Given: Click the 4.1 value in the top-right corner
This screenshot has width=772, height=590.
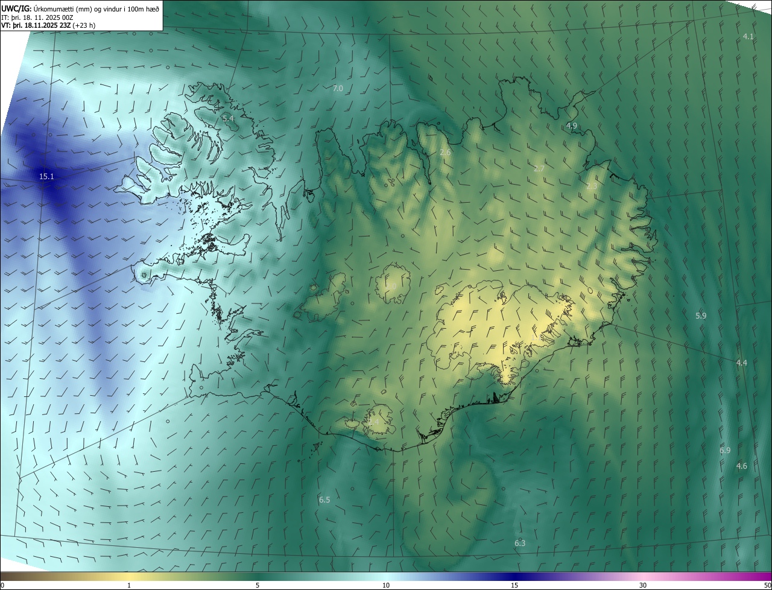Looking at the screenshot, I should click(x=748, y=37).
